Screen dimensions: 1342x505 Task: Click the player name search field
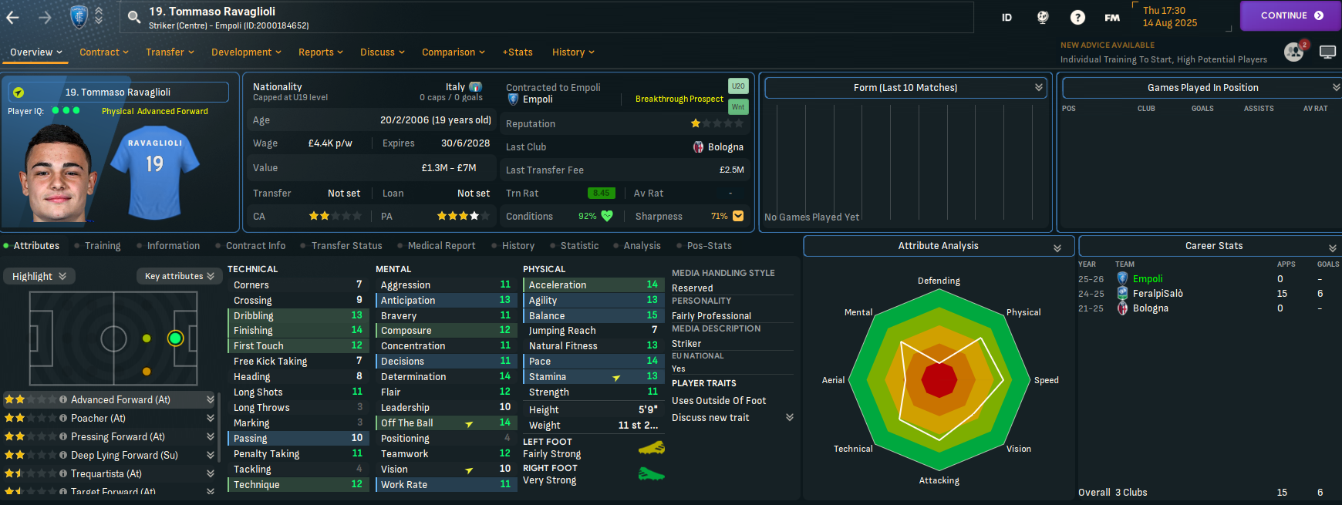point(540,17)
